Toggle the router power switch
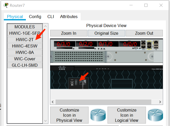Viewport: 170px width, 126px height. (x=76, y=82)
